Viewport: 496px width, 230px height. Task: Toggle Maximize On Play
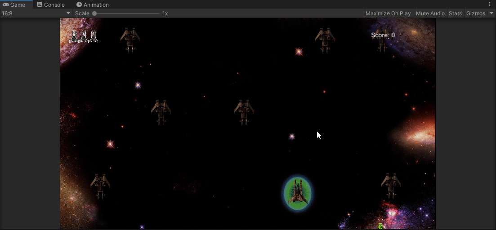pyautogui.click(x=388, y=13)
